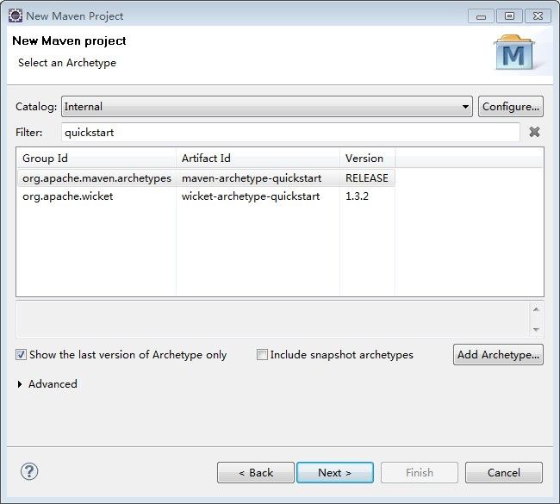560x504 pixels.
Task: Open the Catalog dropdown showing Internal
Action: (x=267, y=107)
